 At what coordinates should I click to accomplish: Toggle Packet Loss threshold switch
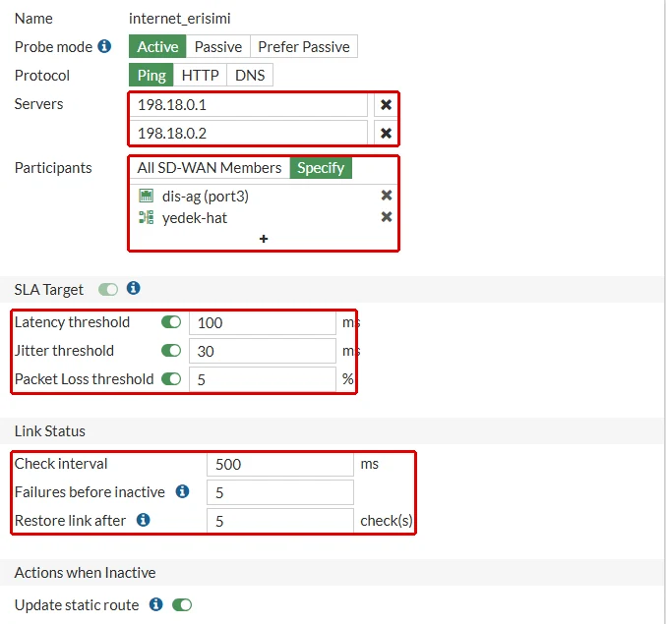171,378
